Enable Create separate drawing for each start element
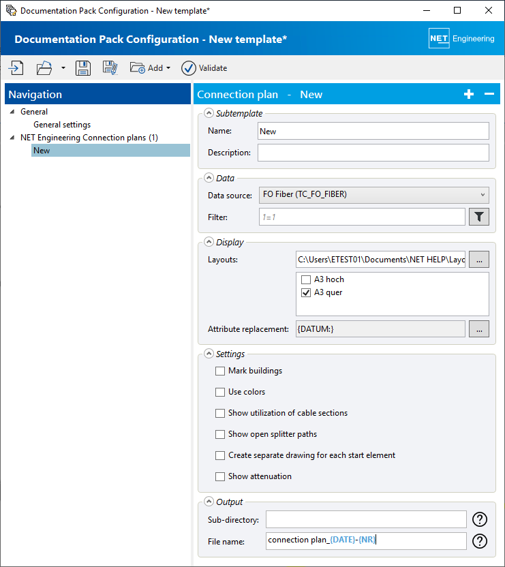505x567 pixels. coord(220,456)
